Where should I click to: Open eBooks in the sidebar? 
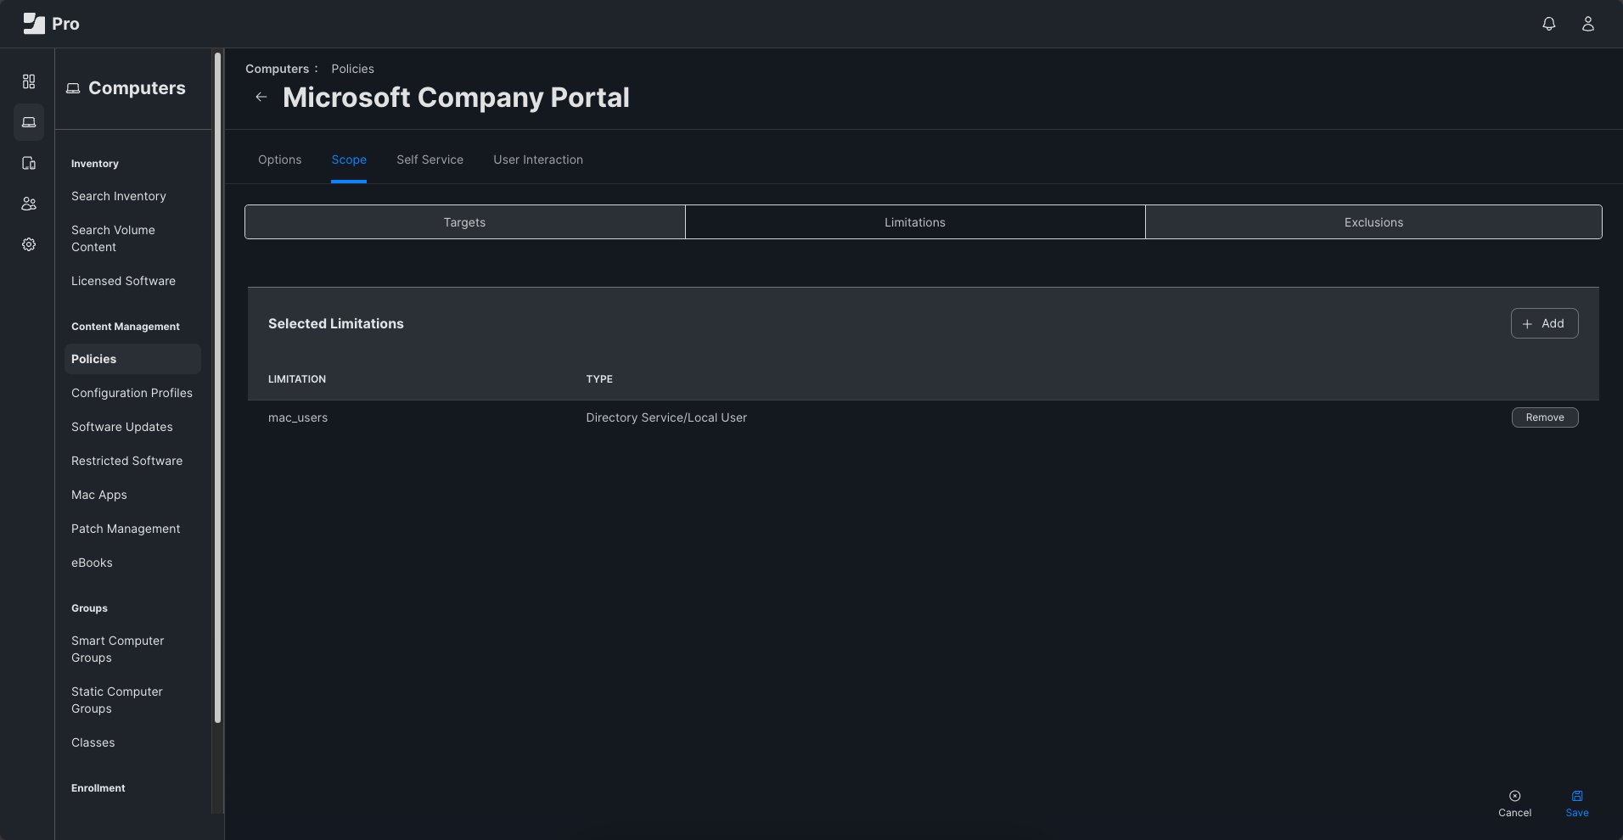[x=92, y=563]
